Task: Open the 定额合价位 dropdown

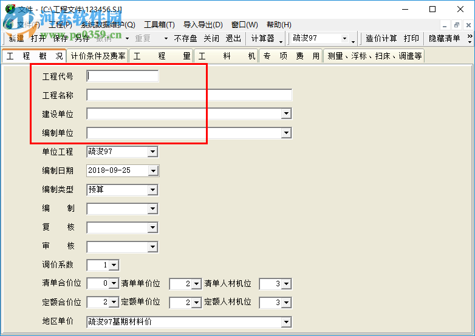Action: pos(114,302)
